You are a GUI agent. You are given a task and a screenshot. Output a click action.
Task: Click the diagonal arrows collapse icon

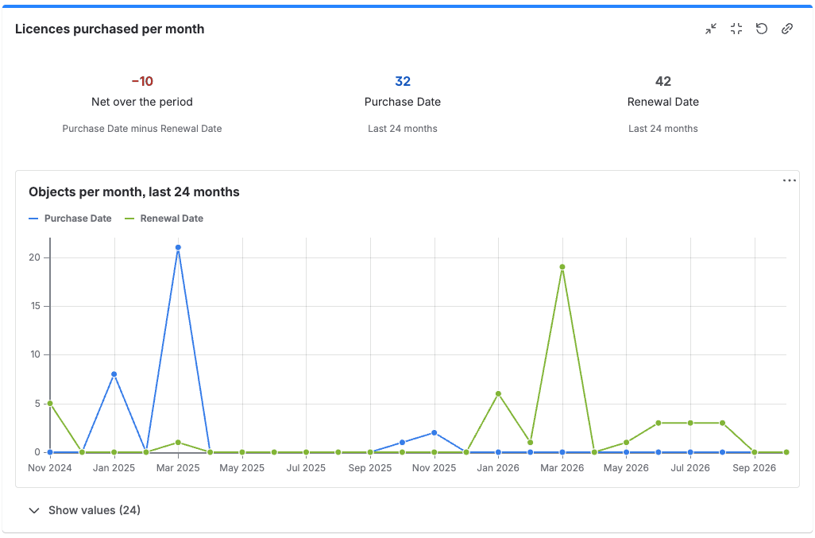tap(710, 29)
